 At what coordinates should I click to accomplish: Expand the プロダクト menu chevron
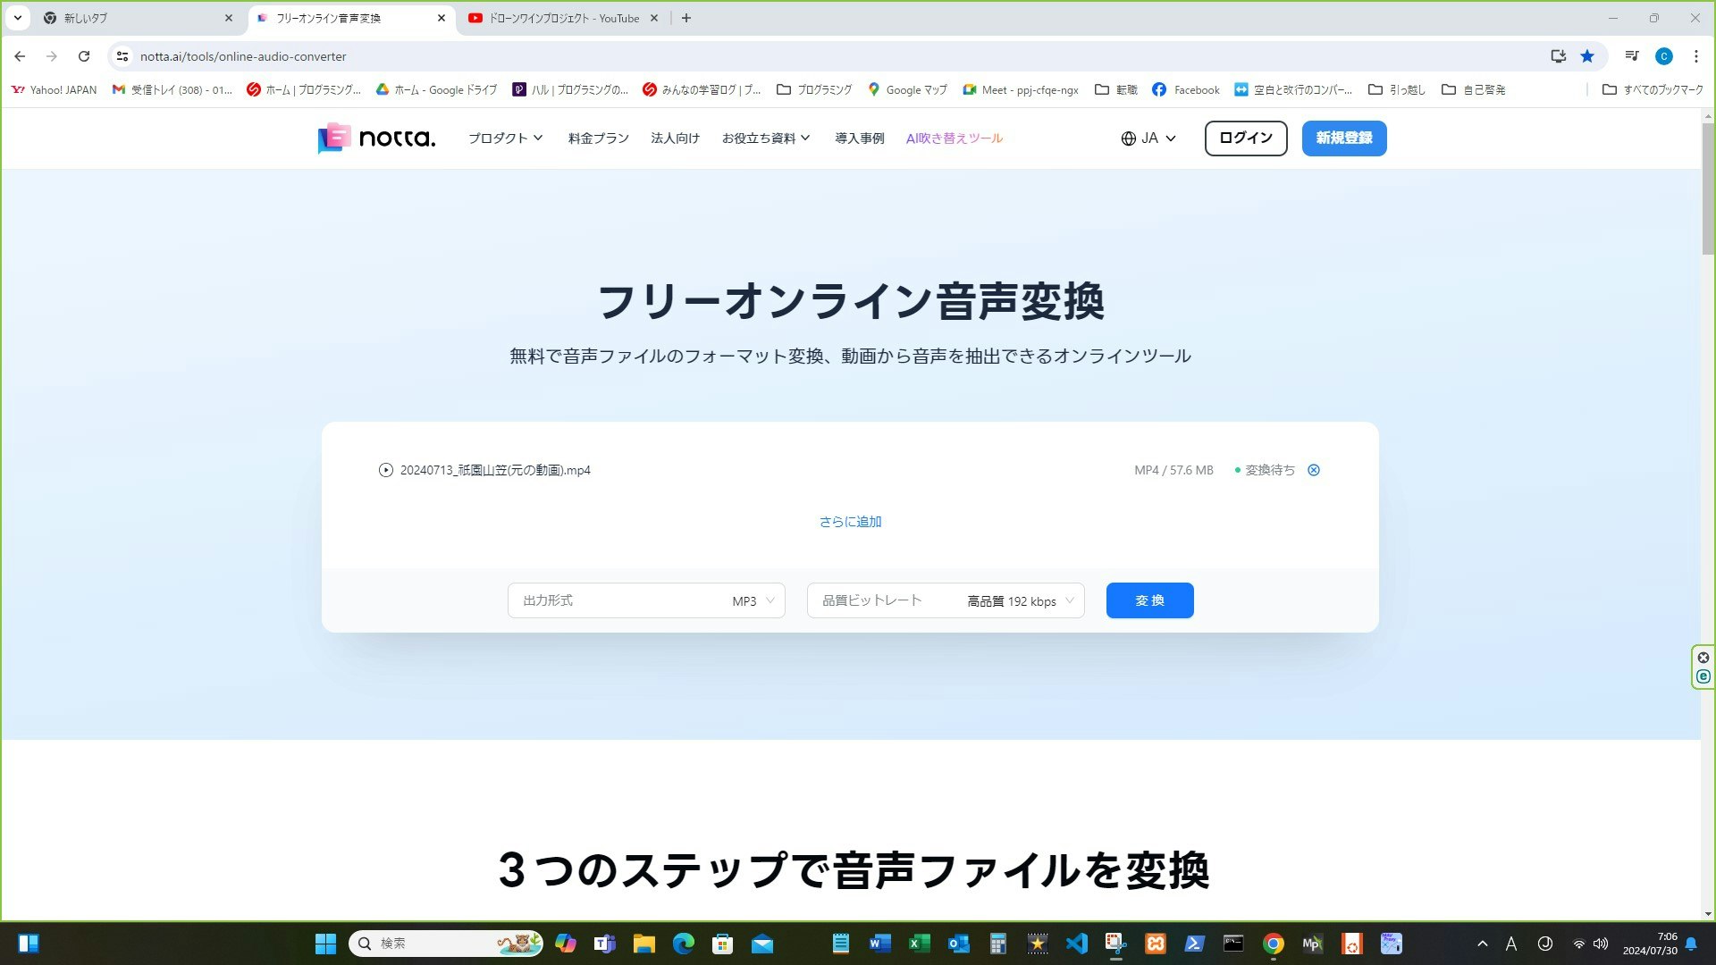pos(538,138)
